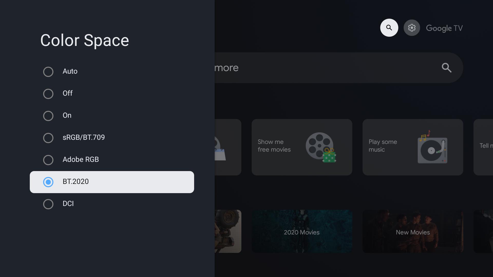The height and width of the screenshot is (277, 493).
Task: Click the Google TV logo icon
Action: 444,28
